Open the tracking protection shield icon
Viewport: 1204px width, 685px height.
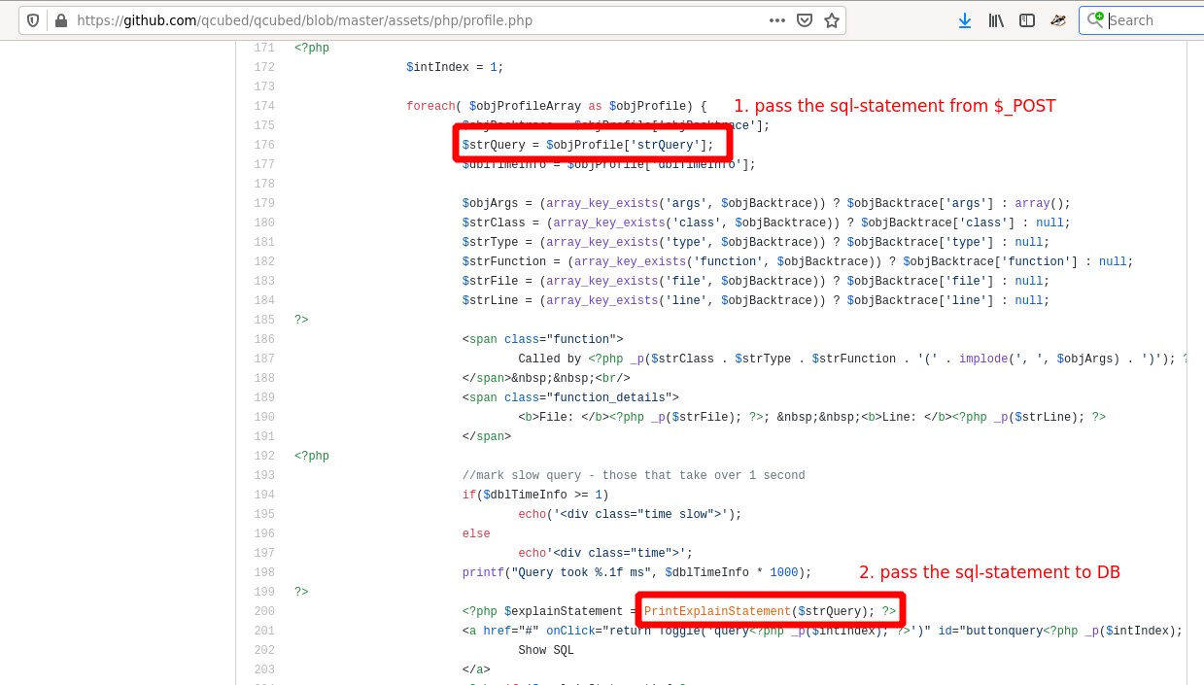coord(34,20)
